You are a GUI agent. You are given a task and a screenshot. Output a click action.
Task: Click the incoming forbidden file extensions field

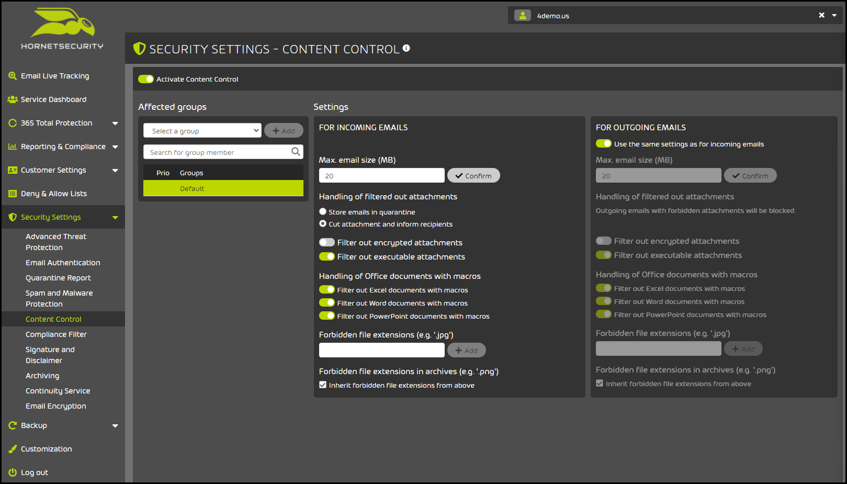pos(382,350)
